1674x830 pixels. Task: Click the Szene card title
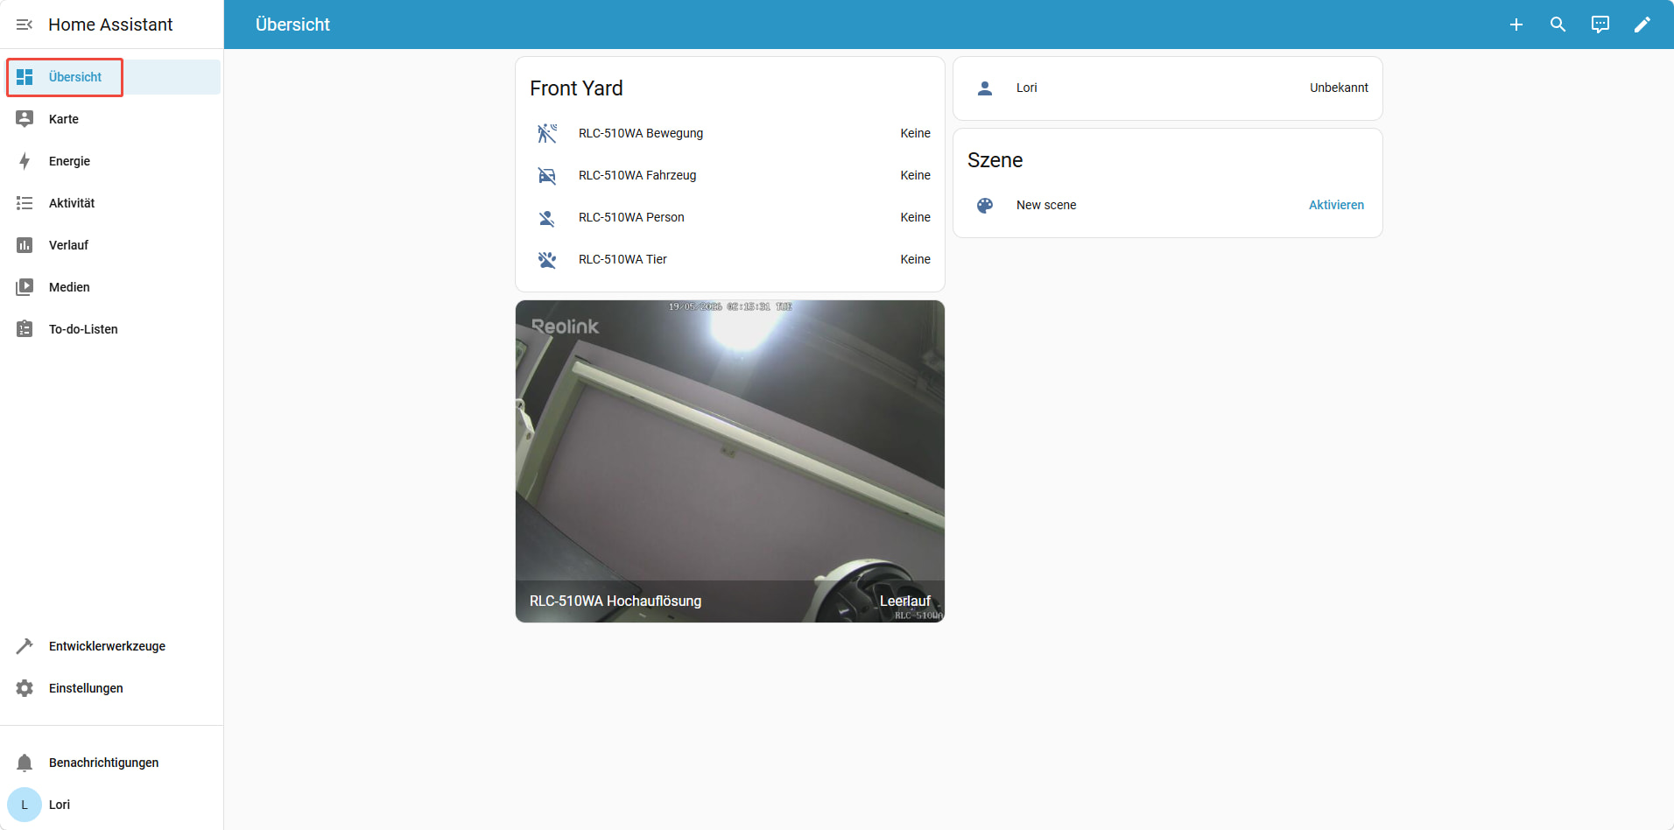[995, 160]
